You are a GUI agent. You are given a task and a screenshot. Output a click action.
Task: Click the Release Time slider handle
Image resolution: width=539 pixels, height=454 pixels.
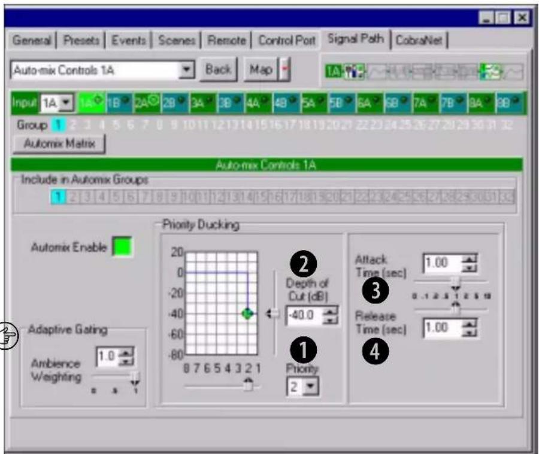click(456, 309)
